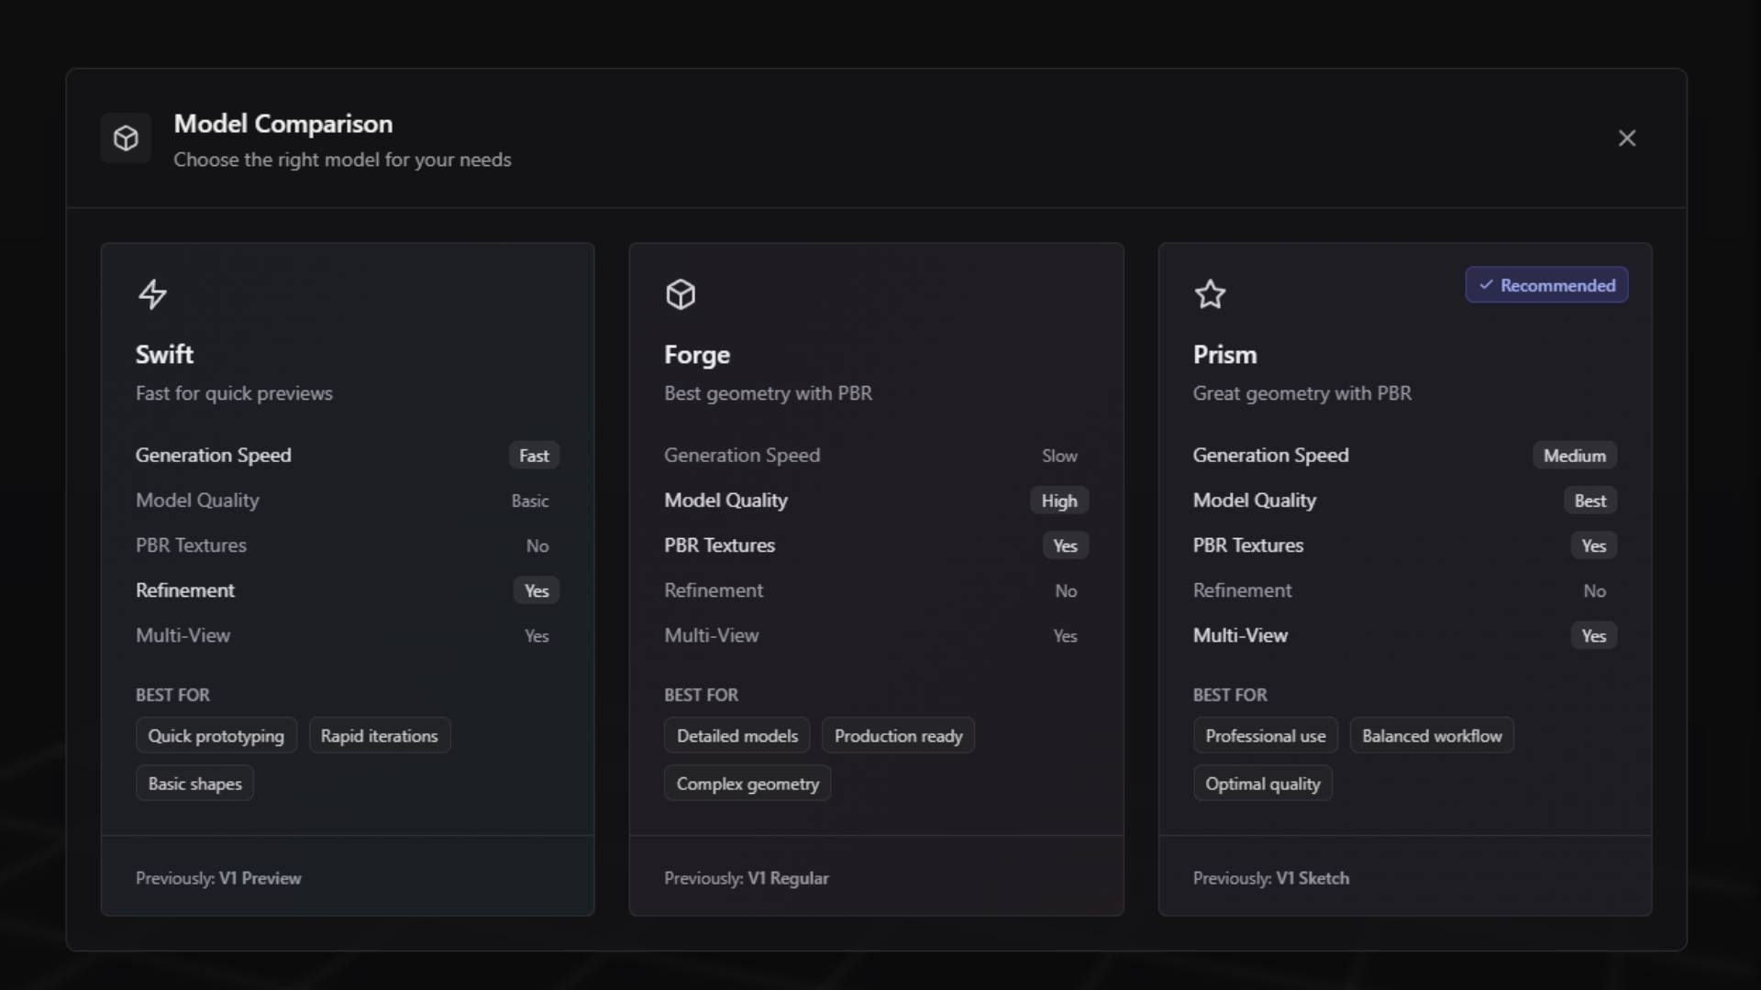Viewport: 1761px width, 990px height.
Task: Click 'Previously: V1 Preview' footer text
Action: pyautogui.click(x=218, y=878)
